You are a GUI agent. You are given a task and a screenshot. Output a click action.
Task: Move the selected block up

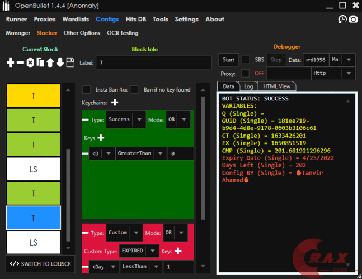pyautogui.click(x=50, y=62)
